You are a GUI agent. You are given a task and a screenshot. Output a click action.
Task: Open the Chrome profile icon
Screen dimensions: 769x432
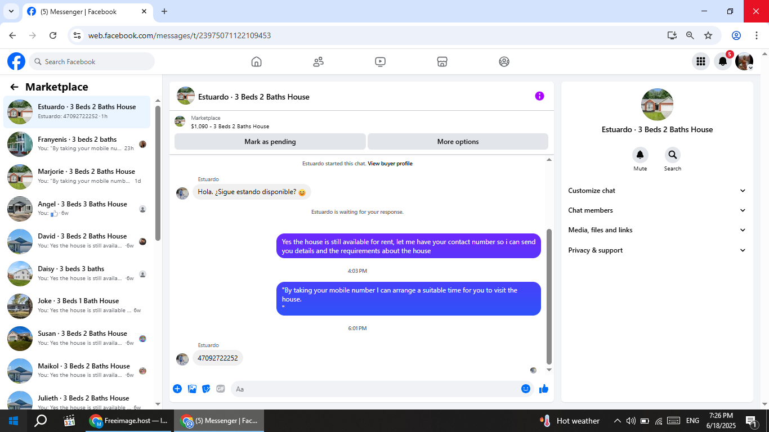point(736,35)
